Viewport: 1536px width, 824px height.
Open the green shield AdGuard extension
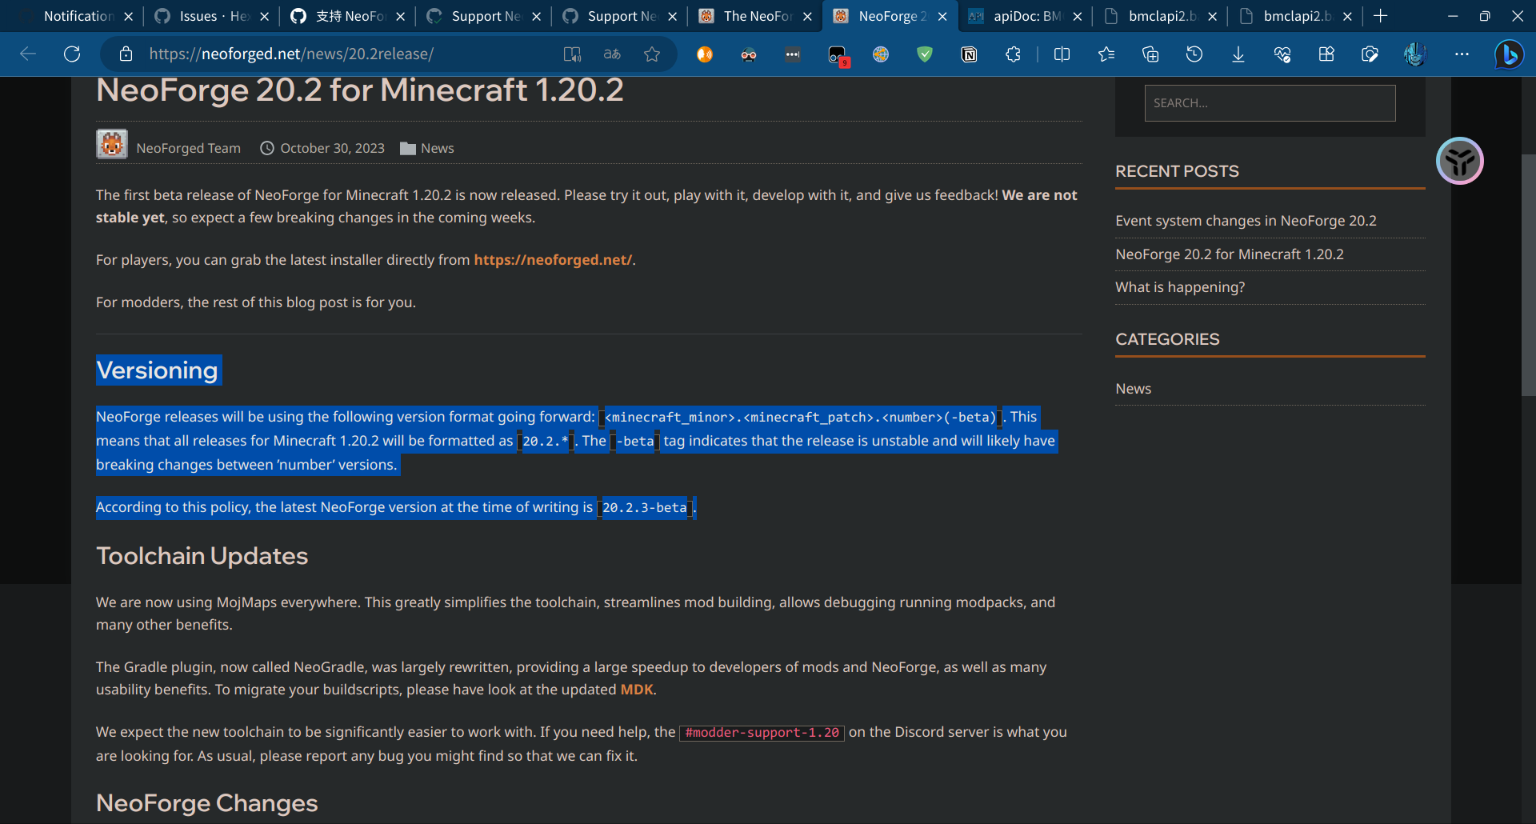(925, 54)
